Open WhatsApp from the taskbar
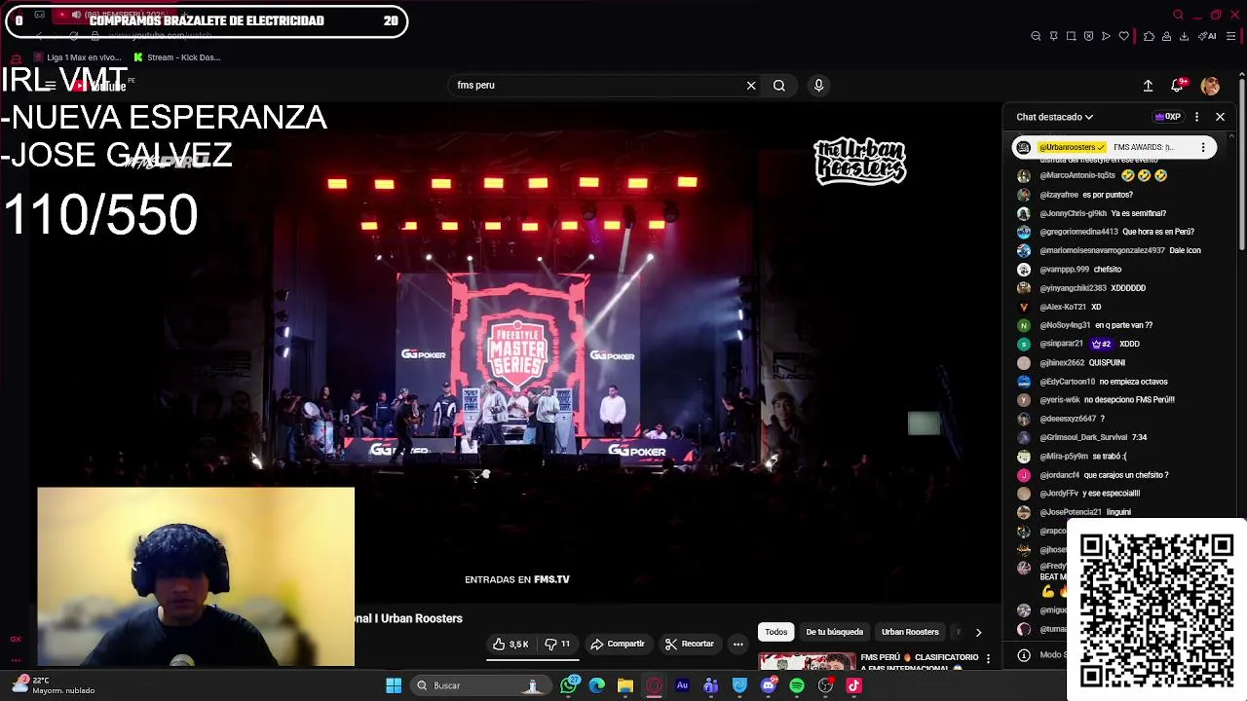The height and width of the screenshot is (701, 1247). [569, 686]
